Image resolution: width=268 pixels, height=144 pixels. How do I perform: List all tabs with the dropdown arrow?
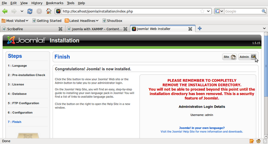264,28
